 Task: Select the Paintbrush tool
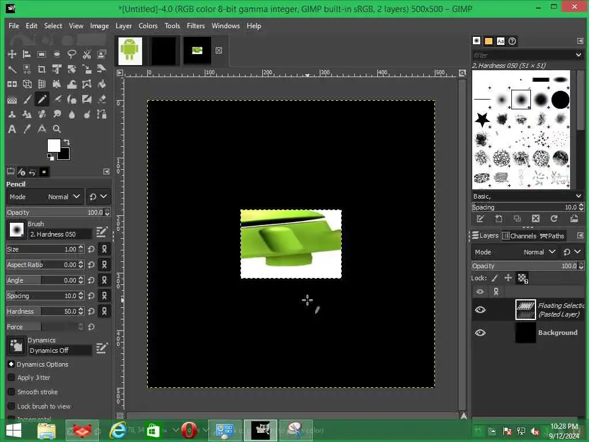[26, 99]
